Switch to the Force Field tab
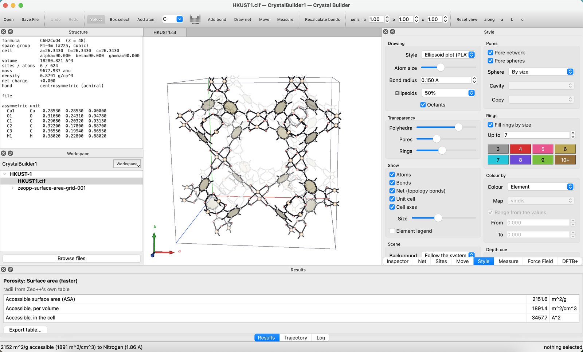This screenshot has width=583, height=352. tap(540, 261)
